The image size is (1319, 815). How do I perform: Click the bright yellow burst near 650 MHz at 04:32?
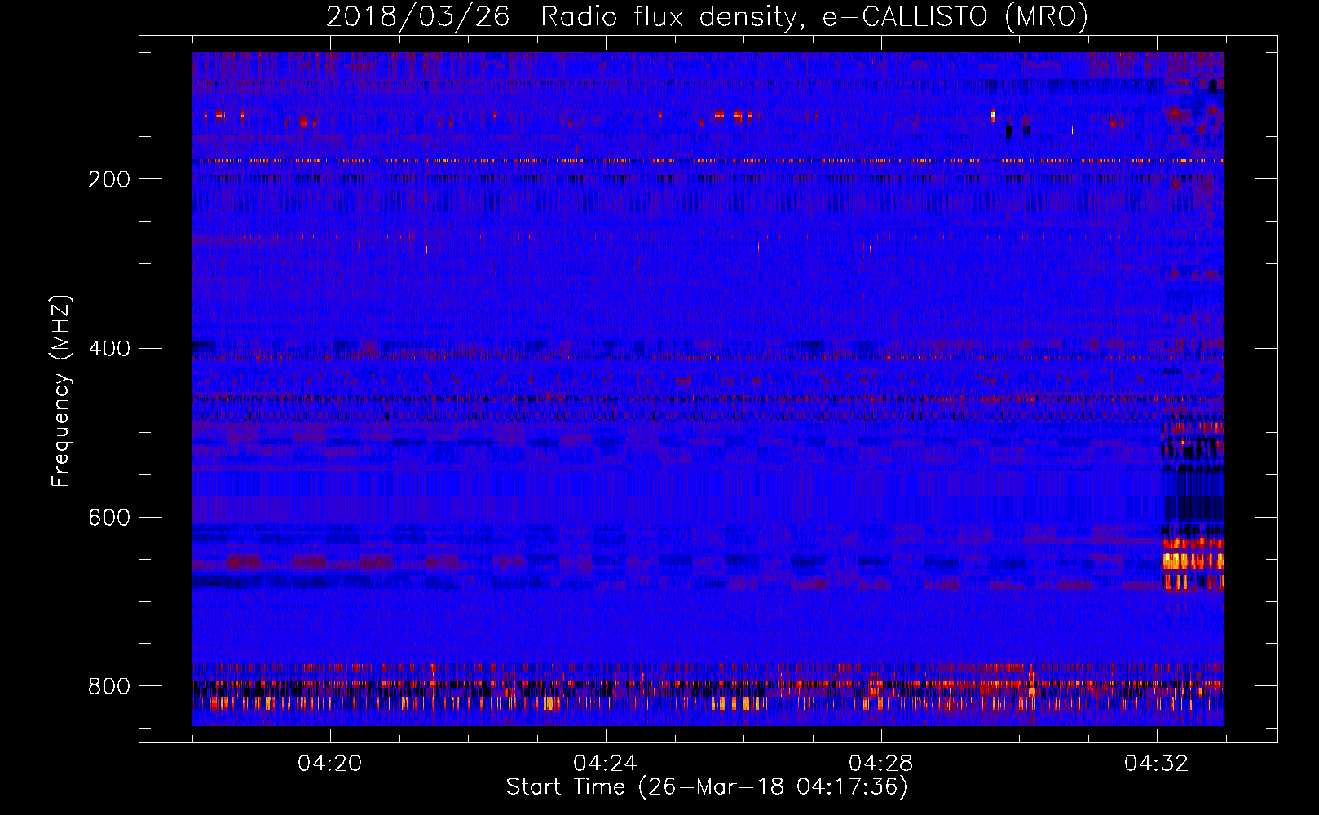point(1193,561)
